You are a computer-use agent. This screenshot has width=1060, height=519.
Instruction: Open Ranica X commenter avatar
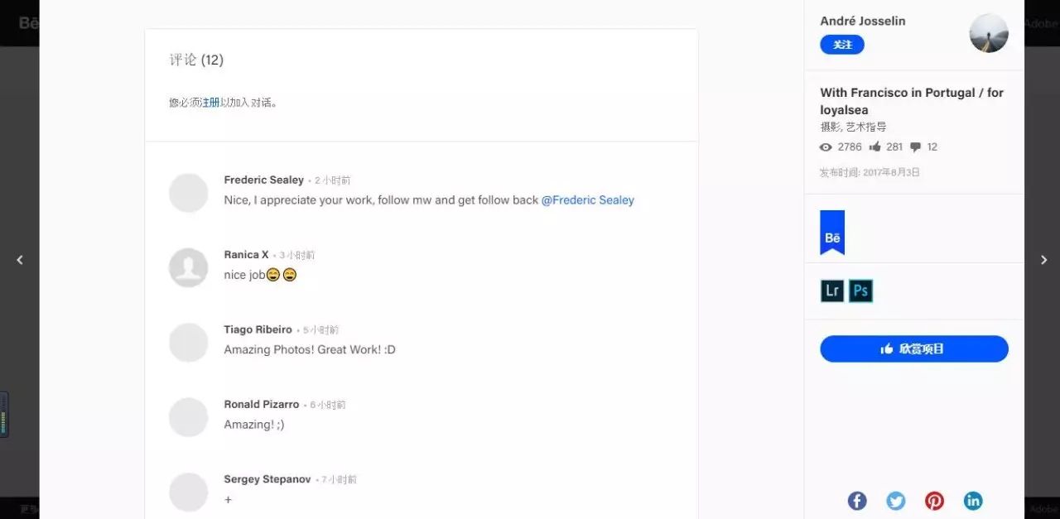[x=188, y=268]
